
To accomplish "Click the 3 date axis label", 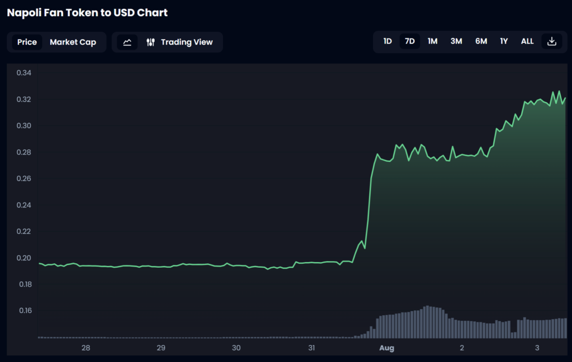I will coord(537,348).
